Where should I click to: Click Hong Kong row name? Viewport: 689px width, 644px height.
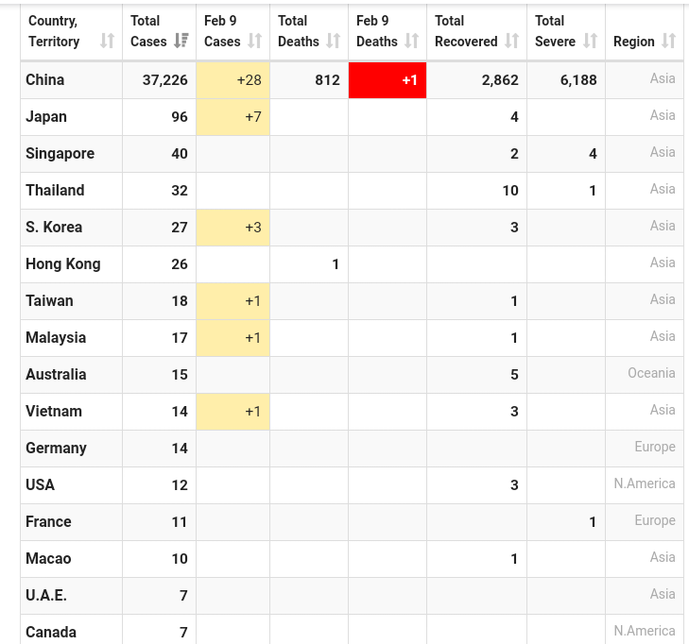coord(63,264)
